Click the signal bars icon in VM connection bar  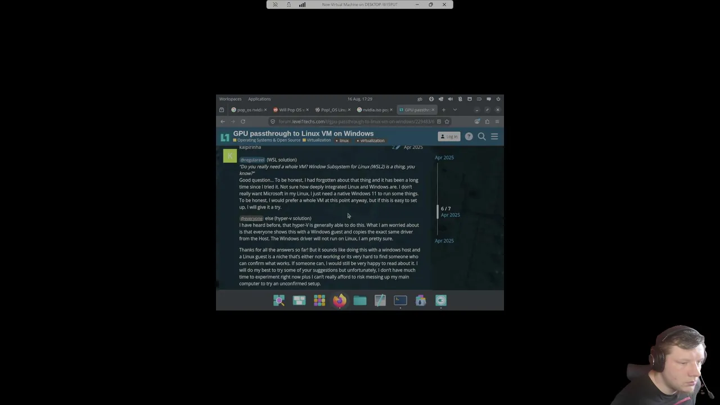point(302,4)
